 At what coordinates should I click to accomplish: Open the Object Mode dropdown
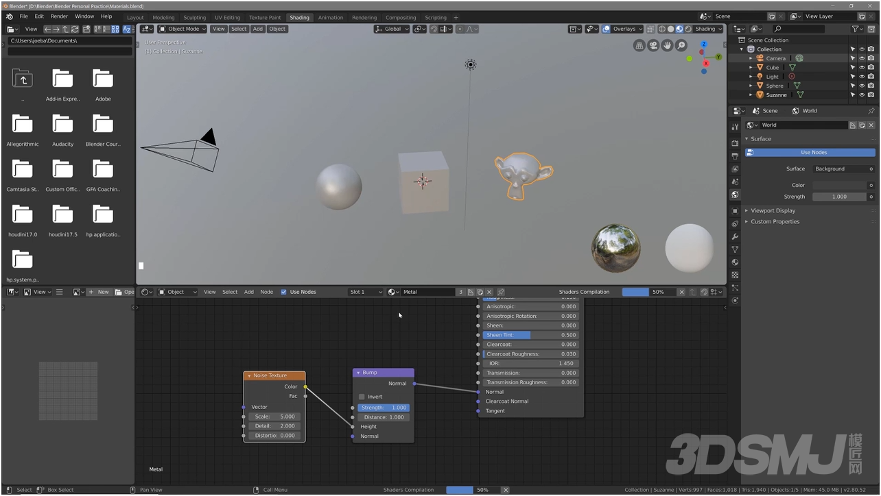tap(182, 29)
